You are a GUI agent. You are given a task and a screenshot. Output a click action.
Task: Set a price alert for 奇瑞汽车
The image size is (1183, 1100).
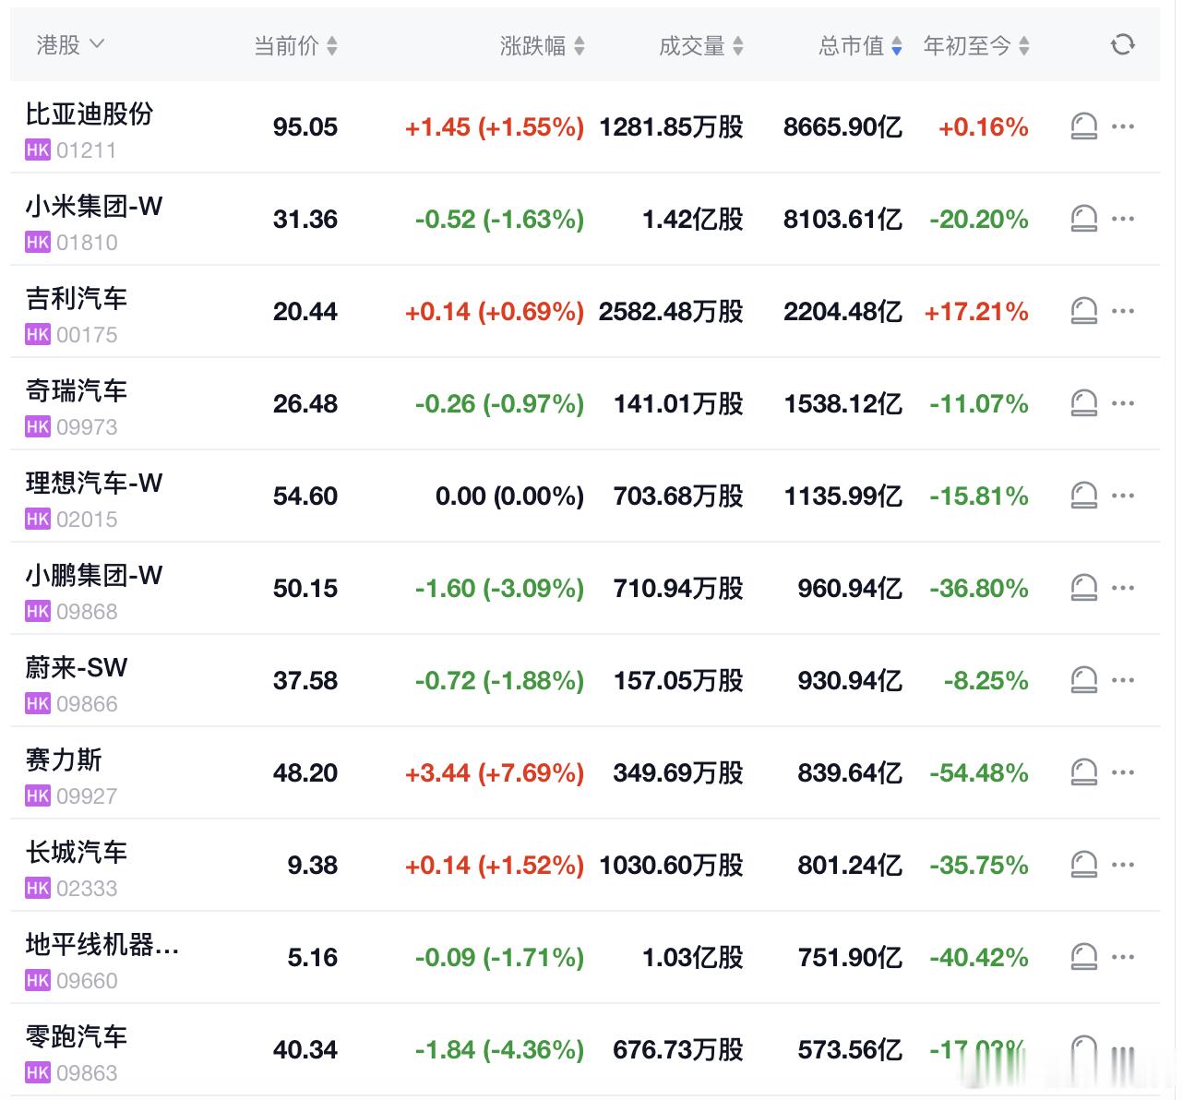point(1084,403)
